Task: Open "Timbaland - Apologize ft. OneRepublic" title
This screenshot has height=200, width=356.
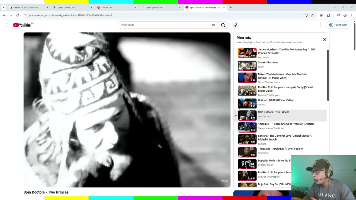Action: click(280, 149)
